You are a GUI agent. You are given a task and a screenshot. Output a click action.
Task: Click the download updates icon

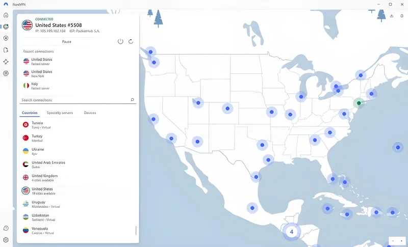tap(392, 16)
